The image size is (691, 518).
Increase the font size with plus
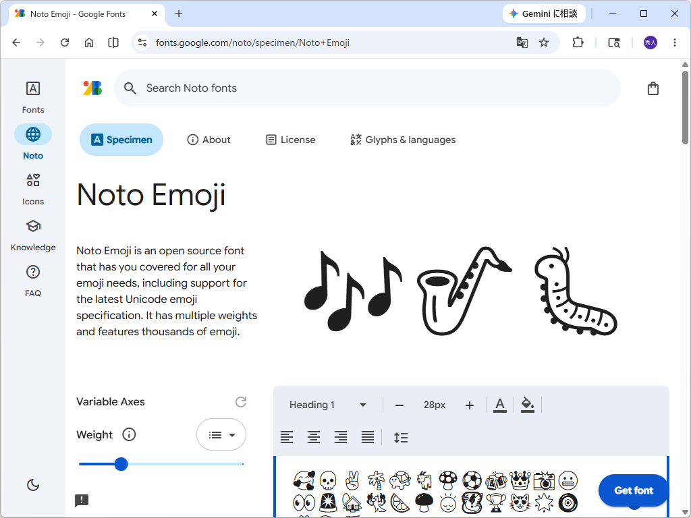(470, 405)
